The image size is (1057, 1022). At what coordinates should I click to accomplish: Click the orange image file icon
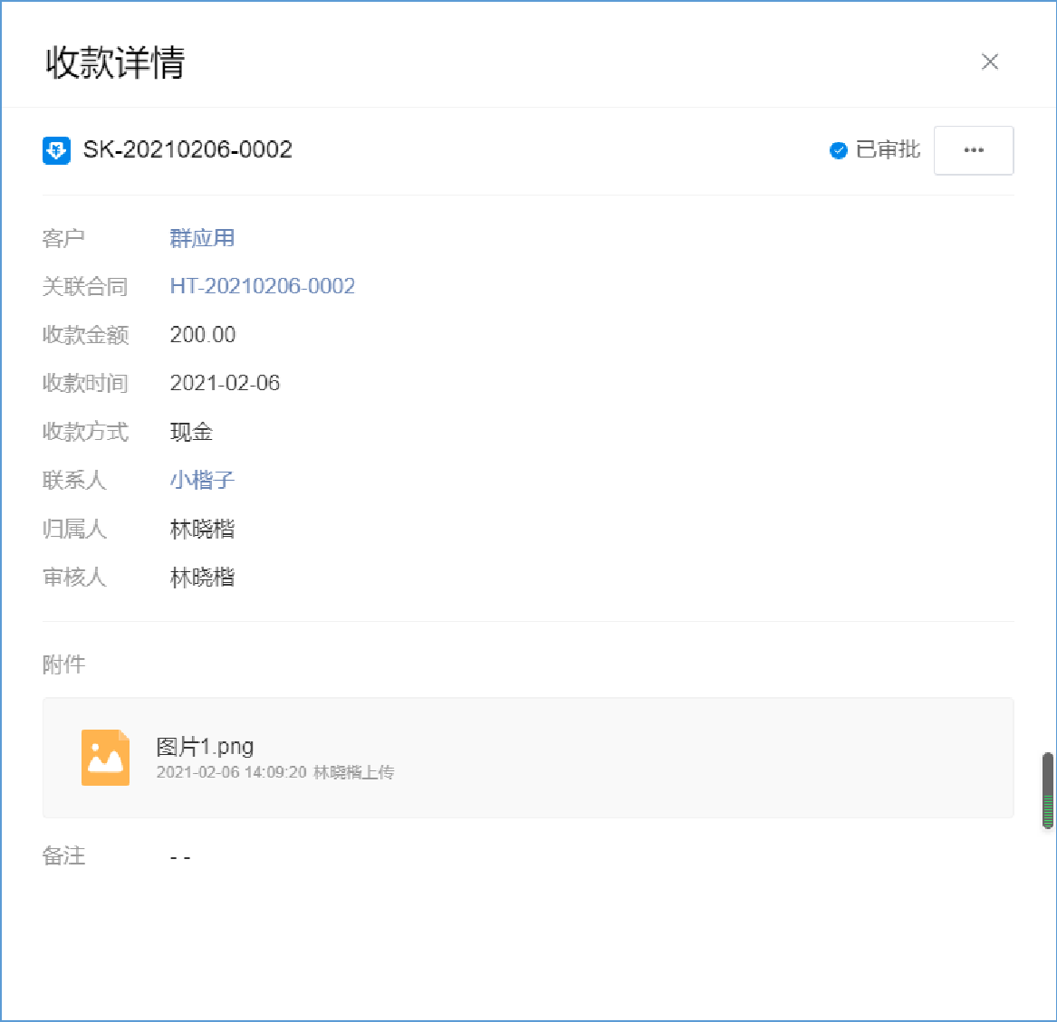pyautogui.click(x=105, y=758)
